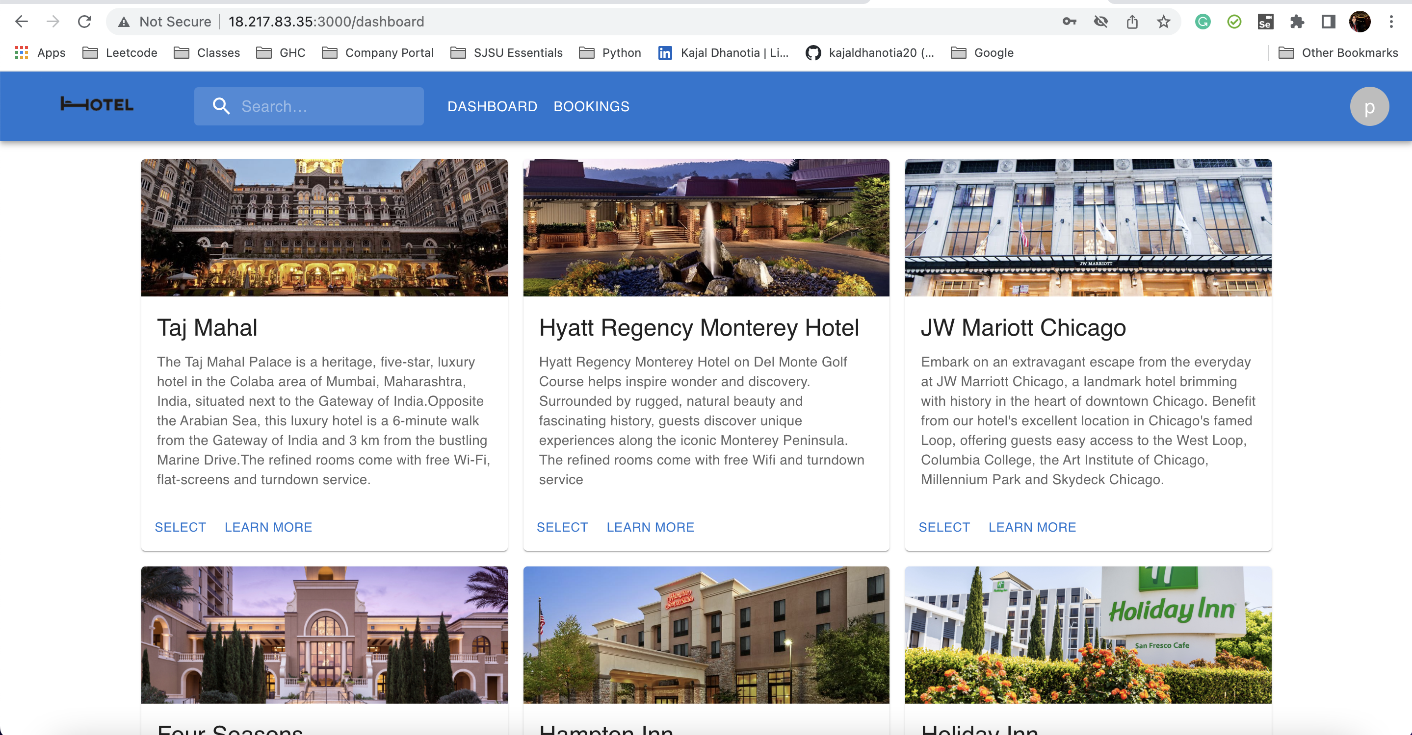Reload the page with refresh icon

[x=84, y=22]
